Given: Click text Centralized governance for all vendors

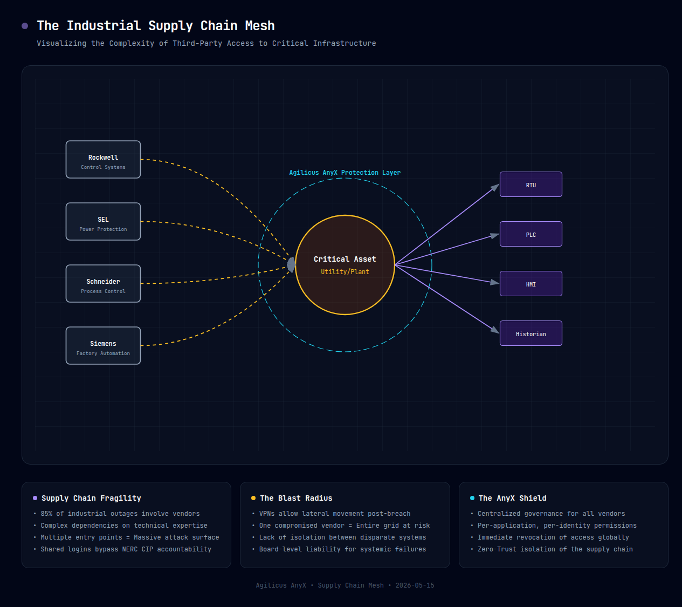Looking at the screenshot, I should (552, 514).
